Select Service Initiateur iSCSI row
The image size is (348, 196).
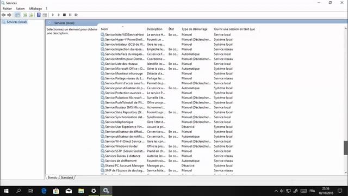[166, 45]
